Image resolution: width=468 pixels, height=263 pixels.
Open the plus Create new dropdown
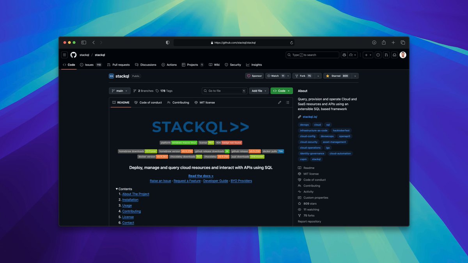click(368, 55)
